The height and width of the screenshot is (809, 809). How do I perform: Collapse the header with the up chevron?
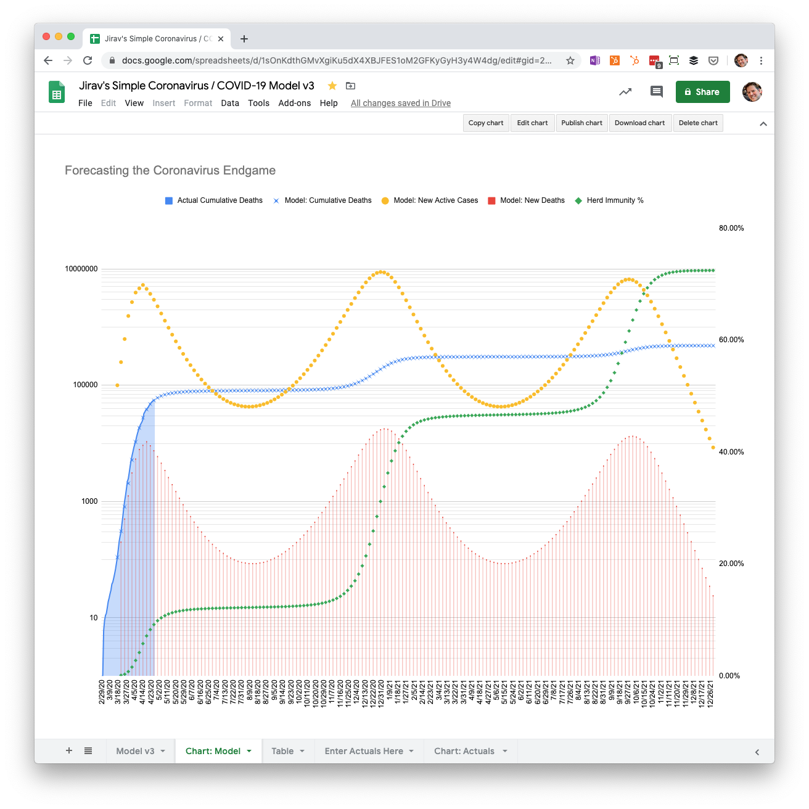pos(763,124)
